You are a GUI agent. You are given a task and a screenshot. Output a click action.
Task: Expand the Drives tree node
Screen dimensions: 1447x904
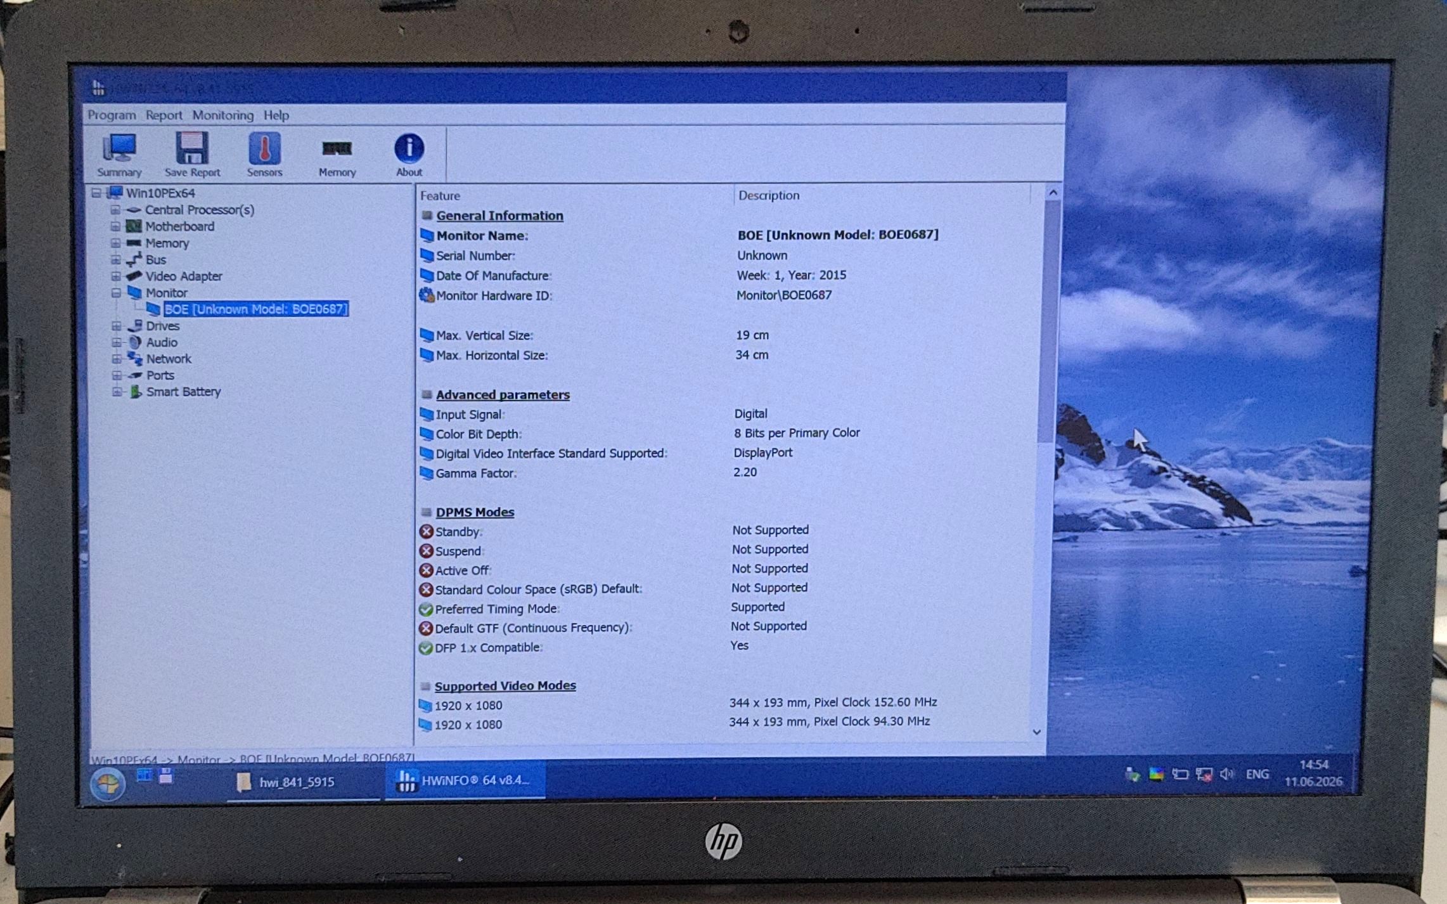(x=116, y=326)
